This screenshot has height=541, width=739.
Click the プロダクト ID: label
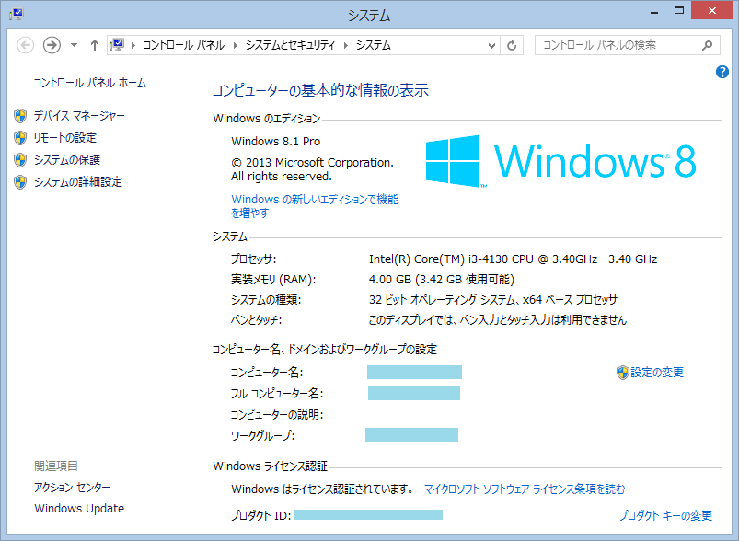pos(260,515)
